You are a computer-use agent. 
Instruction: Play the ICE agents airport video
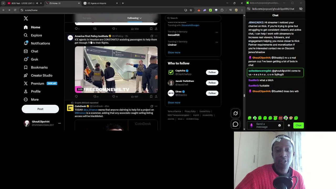click(x=116, y=70)
